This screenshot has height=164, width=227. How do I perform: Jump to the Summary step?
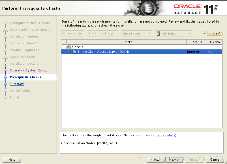(17, 84)
